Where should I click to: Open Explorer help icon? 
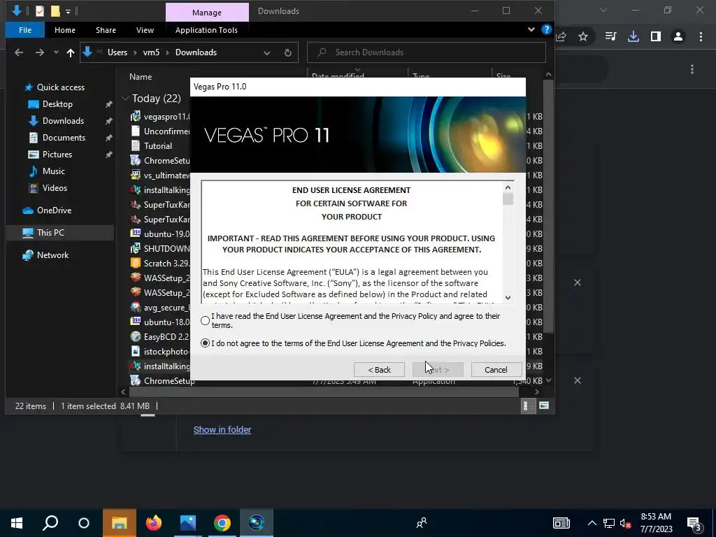[x=546, y=29]
